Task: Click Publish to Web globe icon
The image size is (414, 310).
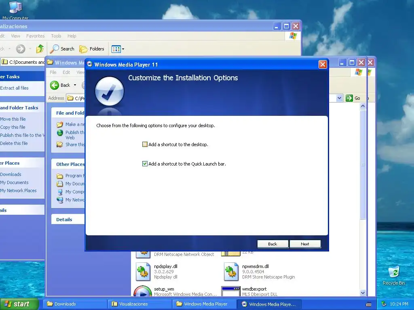Action: click(60, 132)
